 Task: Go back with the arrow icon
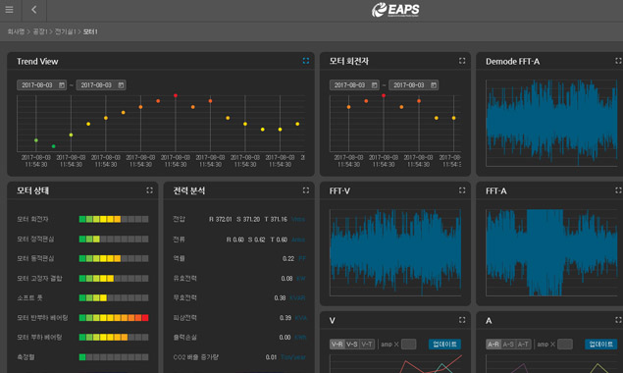34,10
